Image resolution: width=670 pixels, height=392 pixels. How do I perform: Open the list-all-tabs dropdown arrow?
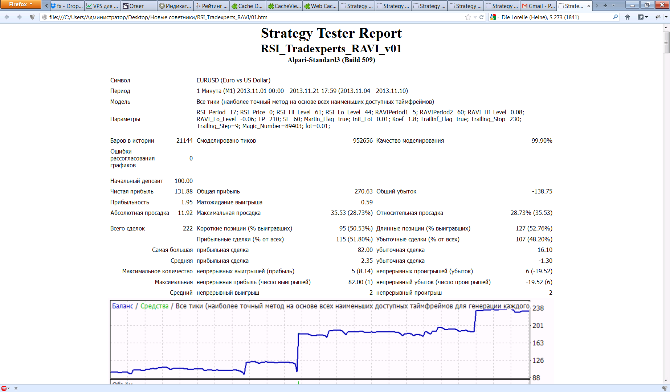(x=614, y=5)
